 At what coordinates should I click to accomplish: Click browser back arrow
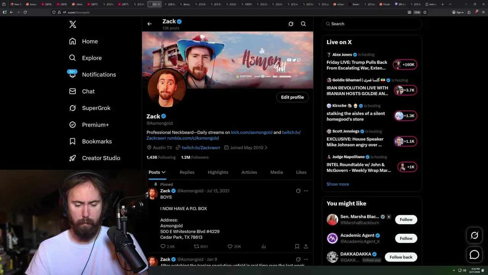[11, 12]
